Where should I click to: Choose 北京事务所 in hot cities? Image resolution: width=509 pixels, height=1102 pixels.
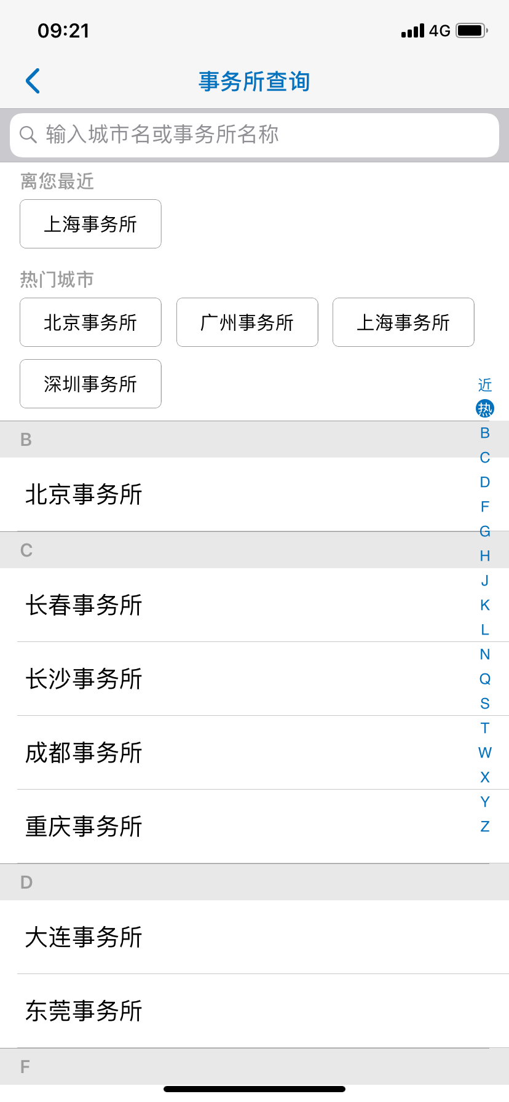pyautogui.click(x=90, y=322)
